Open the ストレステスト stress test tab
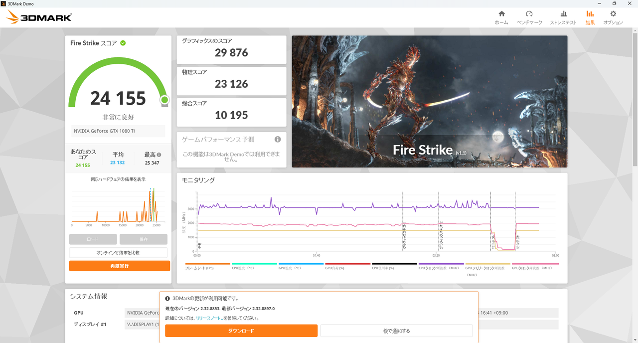 pyautogui.click(x=563, y=17)
